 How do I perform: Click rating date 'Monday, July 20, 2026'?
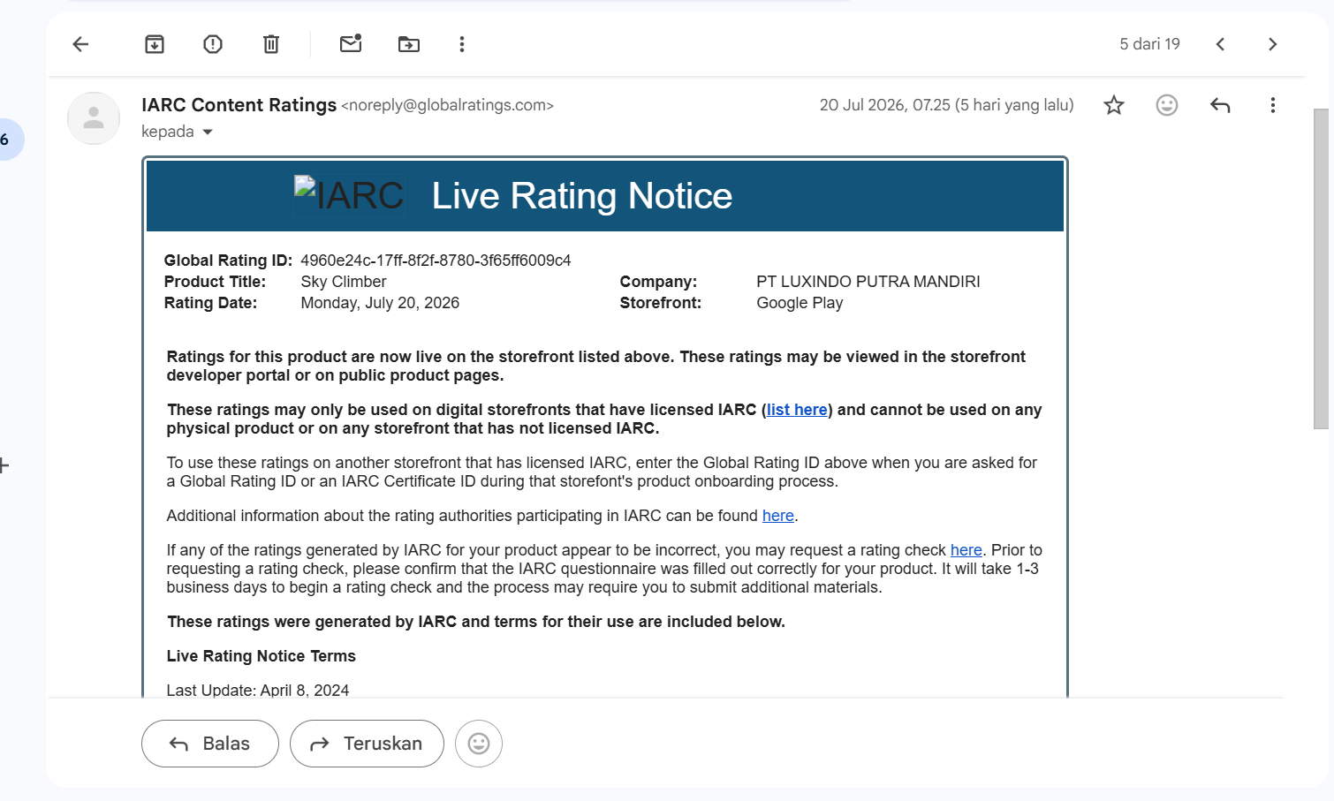click(380, 303)
